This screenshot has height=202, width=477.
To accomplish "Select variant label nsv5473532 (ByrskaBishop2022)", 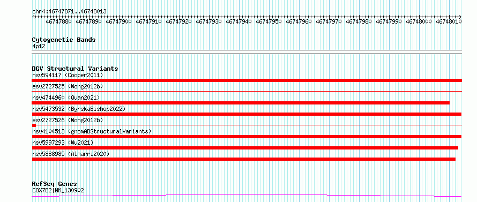I will [79, 109].
